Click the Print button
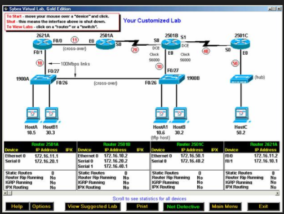Image resolution: width=284 pixels, height=214 pixels. coord(142,207)
